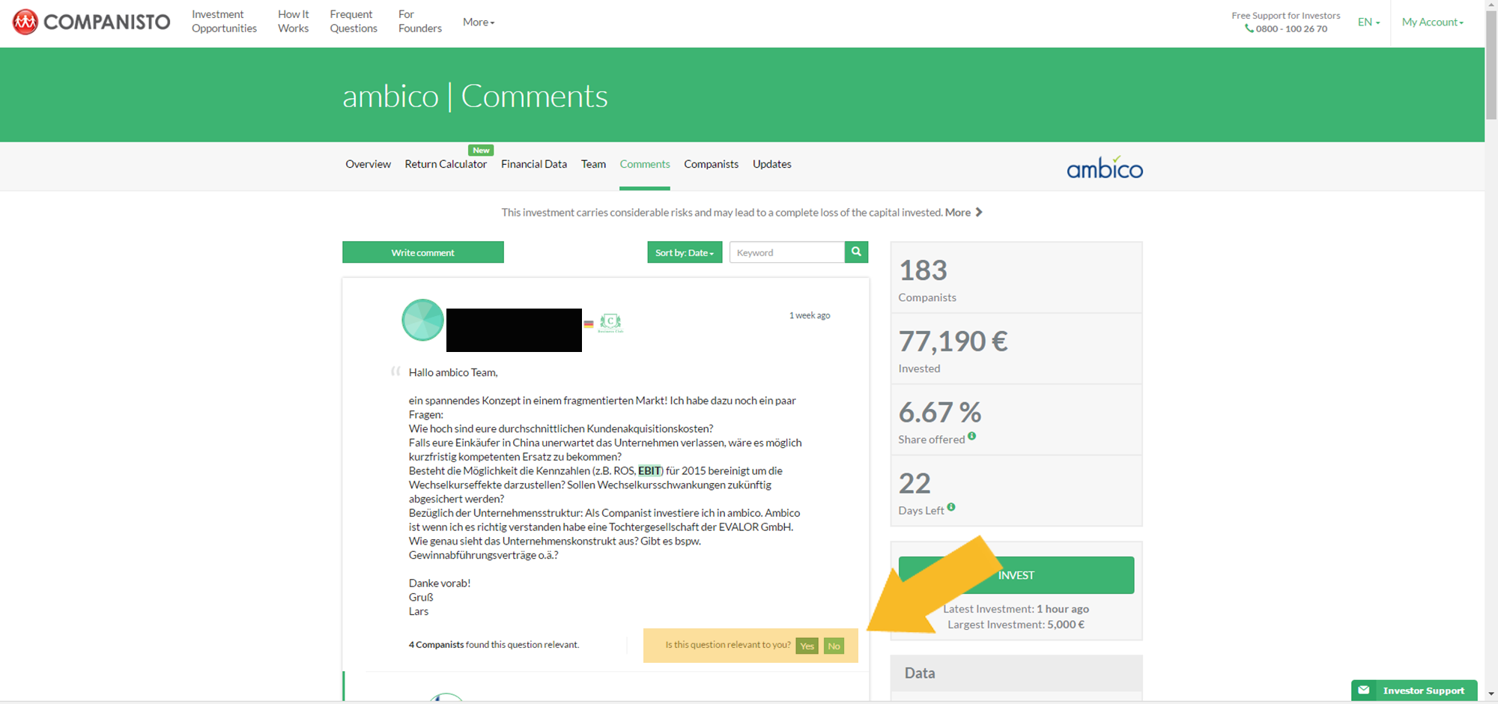Viewport: 1498px width, 704px height.
Task: Open the Sort by: Date dropdown
Action: pos(685,252)
